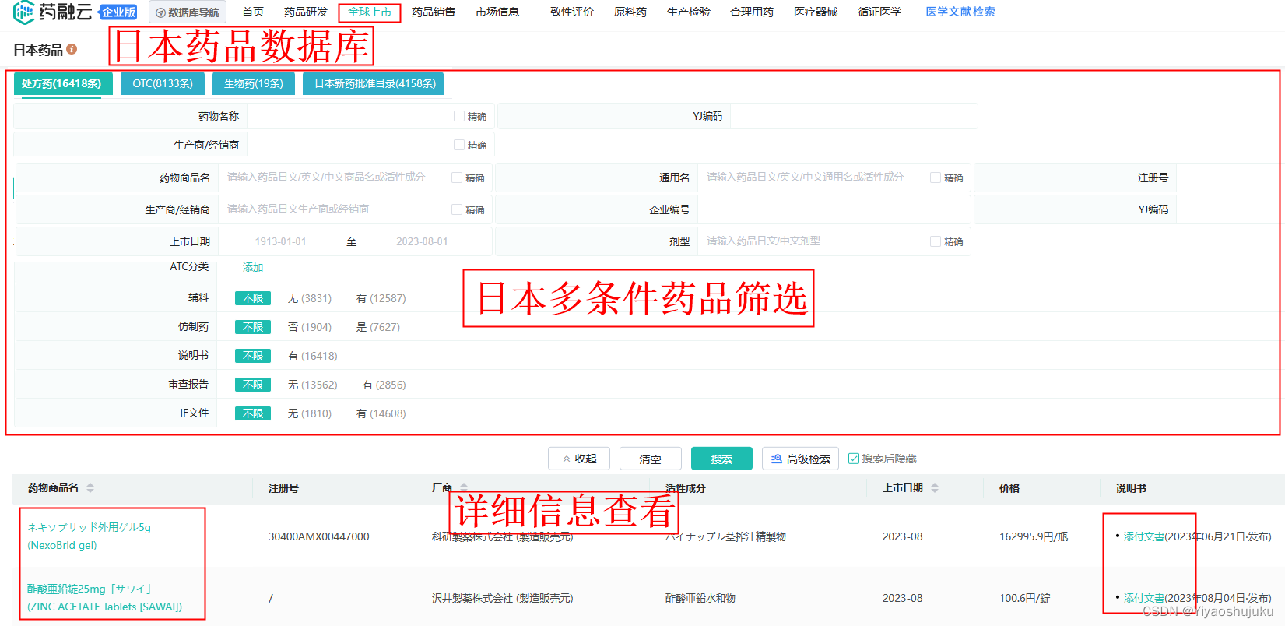Image resolution: width=1285 pixels, height=626 pixels.
Task: Click the start date 1913-01-01 field
Action: (281, 241)
